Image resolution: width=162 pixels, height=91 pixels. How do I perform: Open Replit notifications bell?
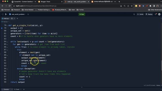(155, 14)
